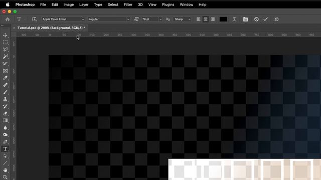Screen dimensions: 321x180
Task: Commit the current text edits
Action: [265, 19]
